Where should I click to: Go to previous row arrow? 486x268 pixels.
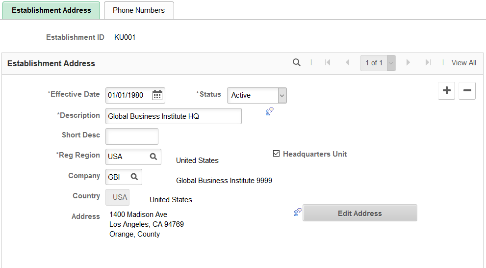(347, 63)
